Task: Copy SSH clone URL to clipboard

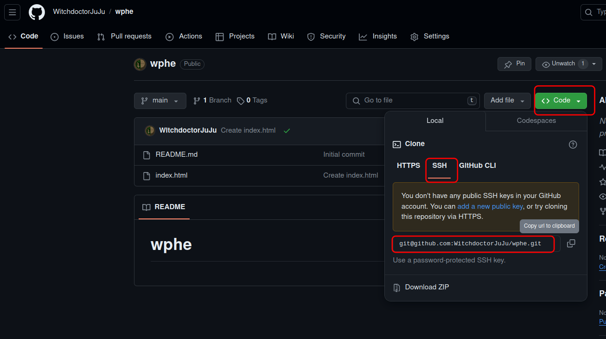Action: pos(571,243)
